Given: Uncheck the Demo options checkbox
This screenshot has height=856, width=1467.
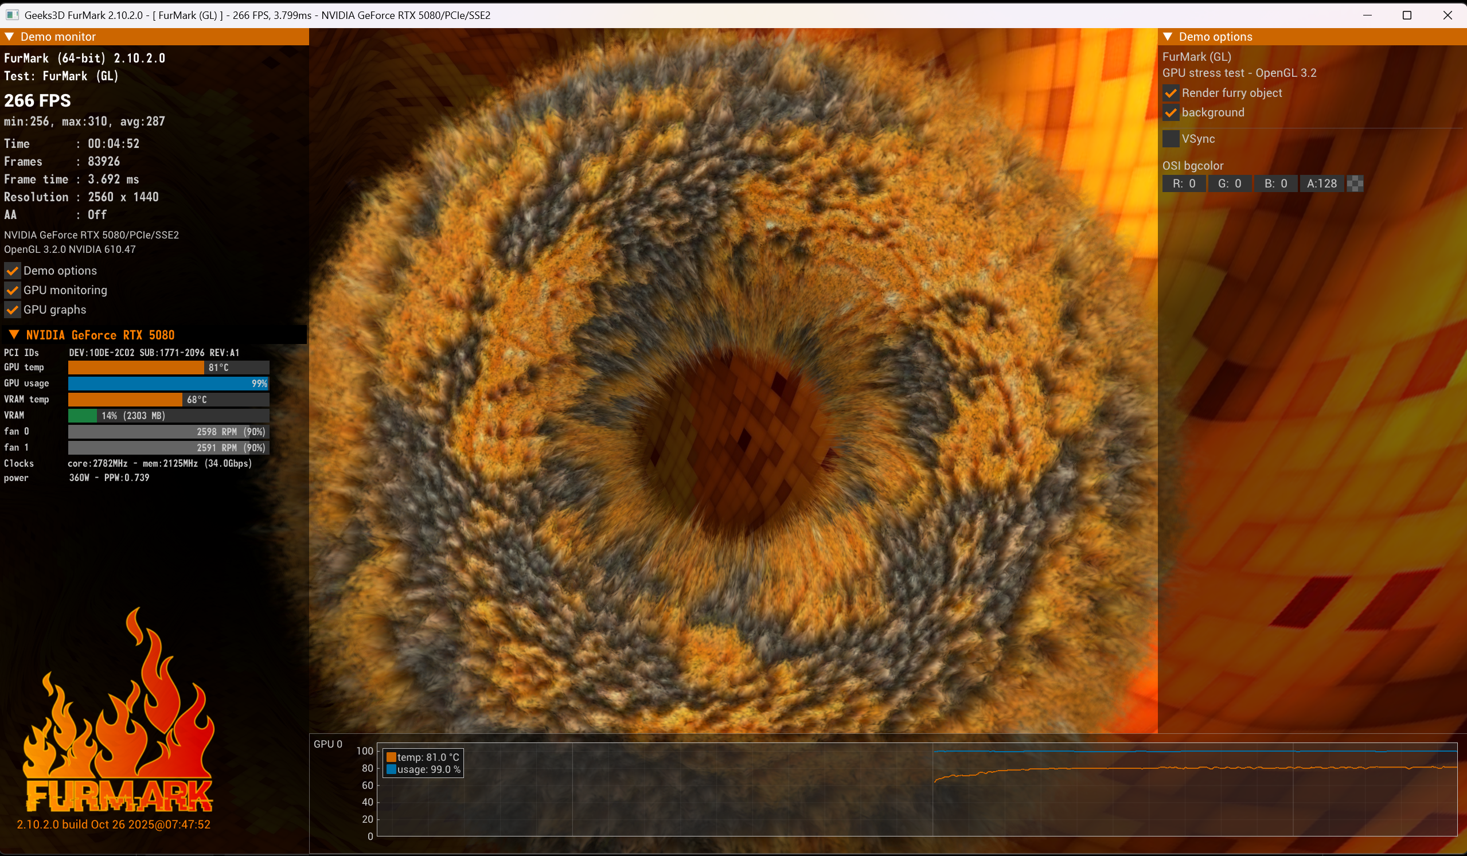Looking at the screenshot, I should click(12, 271).
